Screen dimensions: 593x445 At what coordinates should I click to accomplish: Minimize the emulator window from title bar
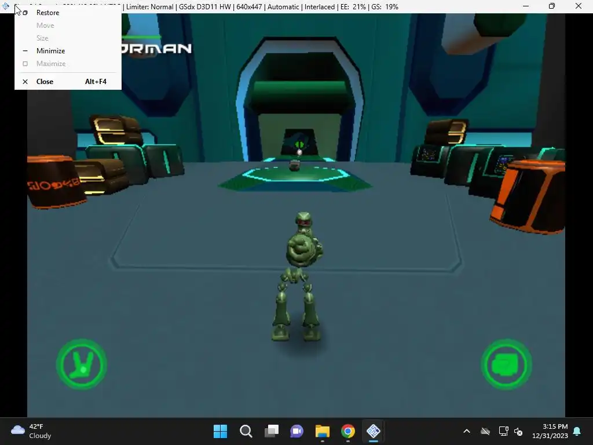(x=526, y=6)
